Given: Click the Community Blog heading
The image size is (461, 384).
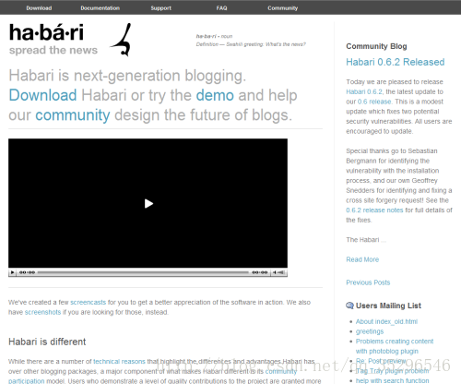Looking at the screenshot, I should point(376,46).
